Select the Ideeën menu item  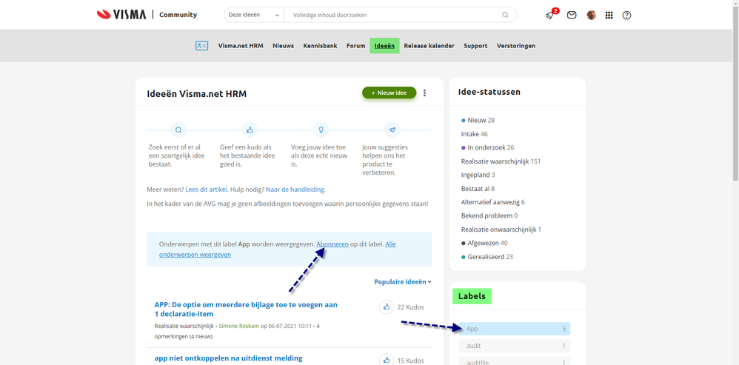[384, 46]
